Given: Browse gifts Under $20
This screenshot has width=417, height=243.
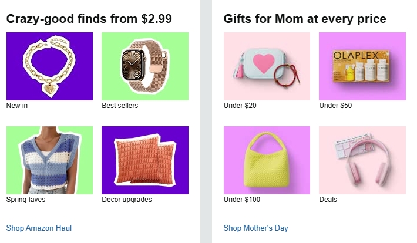Looking at the screenshot, I should pos(240,106).
